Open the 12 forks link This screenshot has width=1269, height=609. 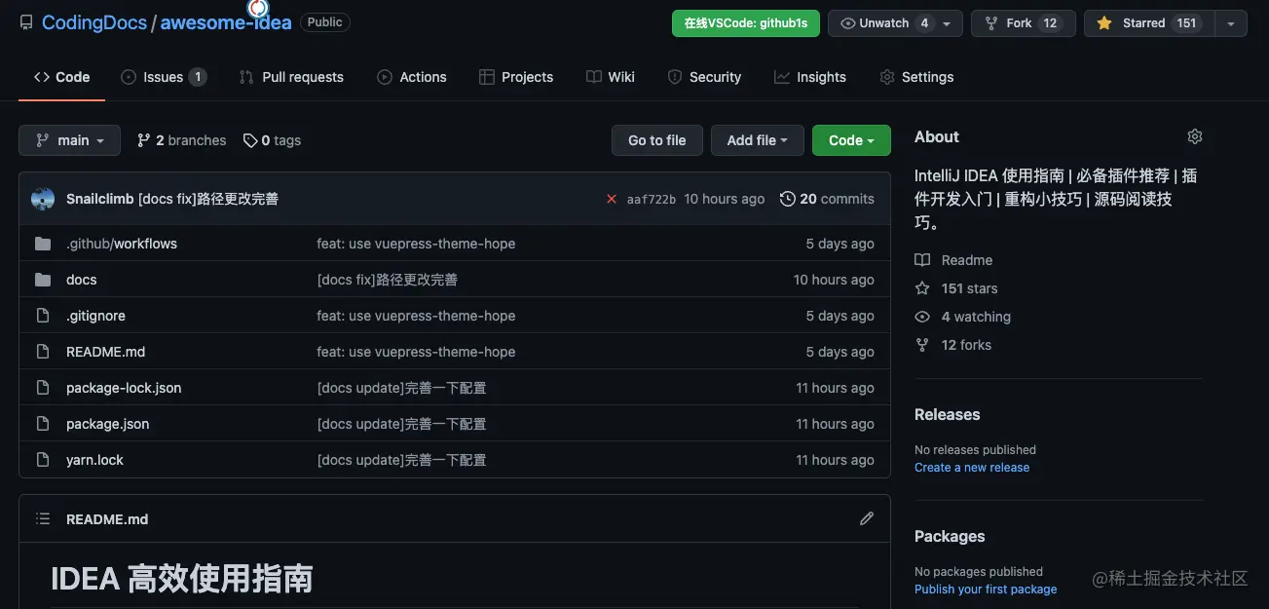click(x=953, y=345)
